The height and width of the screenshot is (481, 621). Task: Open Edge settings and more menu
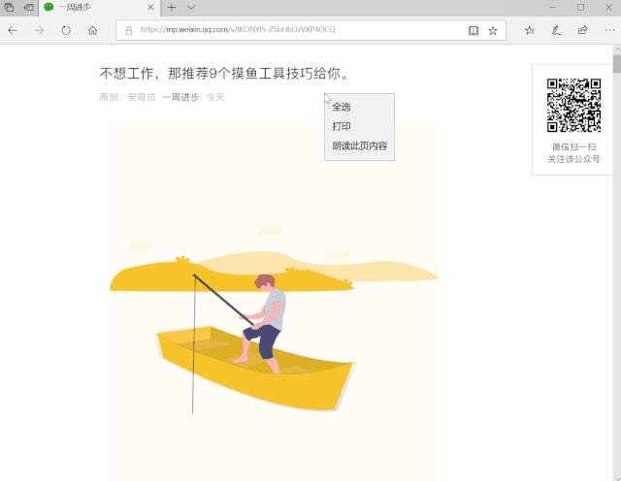pyautogui.click(x=610, y=30)
